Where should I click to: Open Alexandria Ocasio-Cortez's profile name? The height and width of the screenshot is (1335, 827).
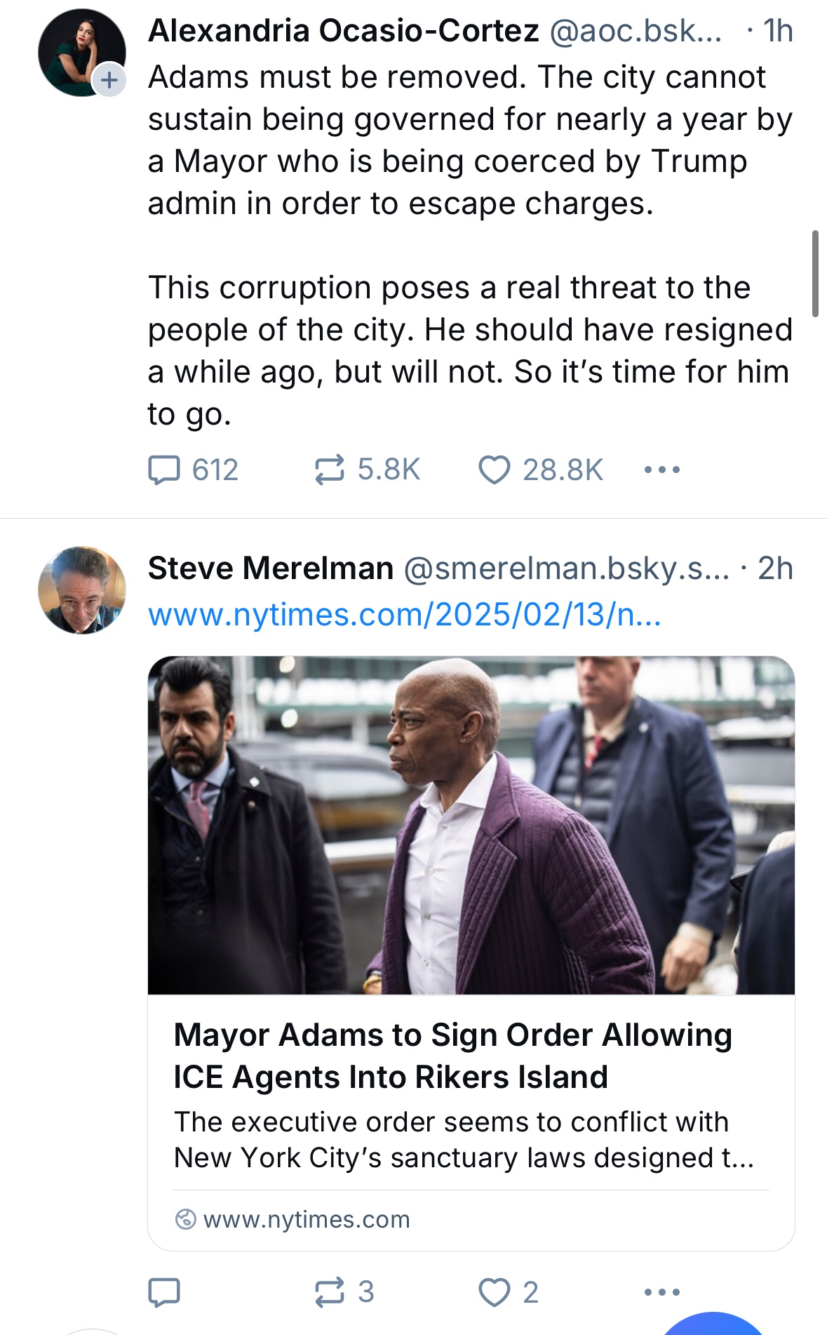pyautogui.click(x=343, y=31)
